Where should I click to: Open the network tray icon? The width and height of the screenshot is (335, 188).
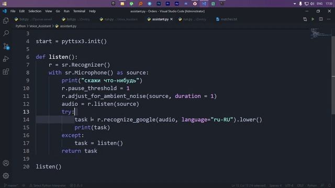pyautogui.click(x=306, y=4)
